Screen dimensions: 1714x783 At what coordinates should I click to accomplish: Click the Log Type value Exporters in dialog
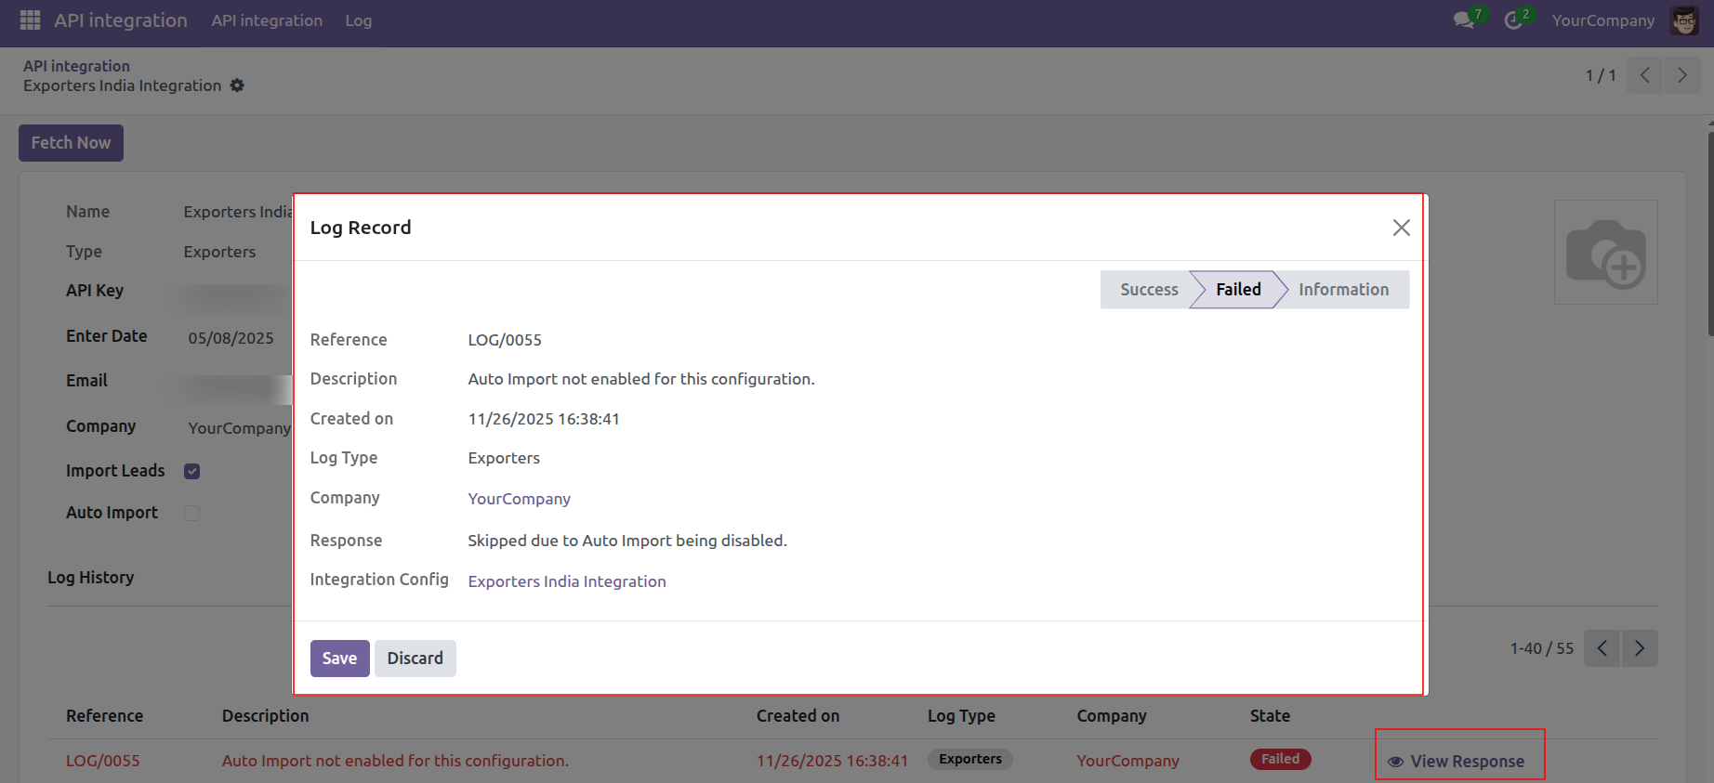(x=504, y=458)
